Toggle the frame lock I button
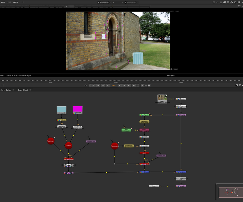Screen dimensions: 243x202 (90, 85)
